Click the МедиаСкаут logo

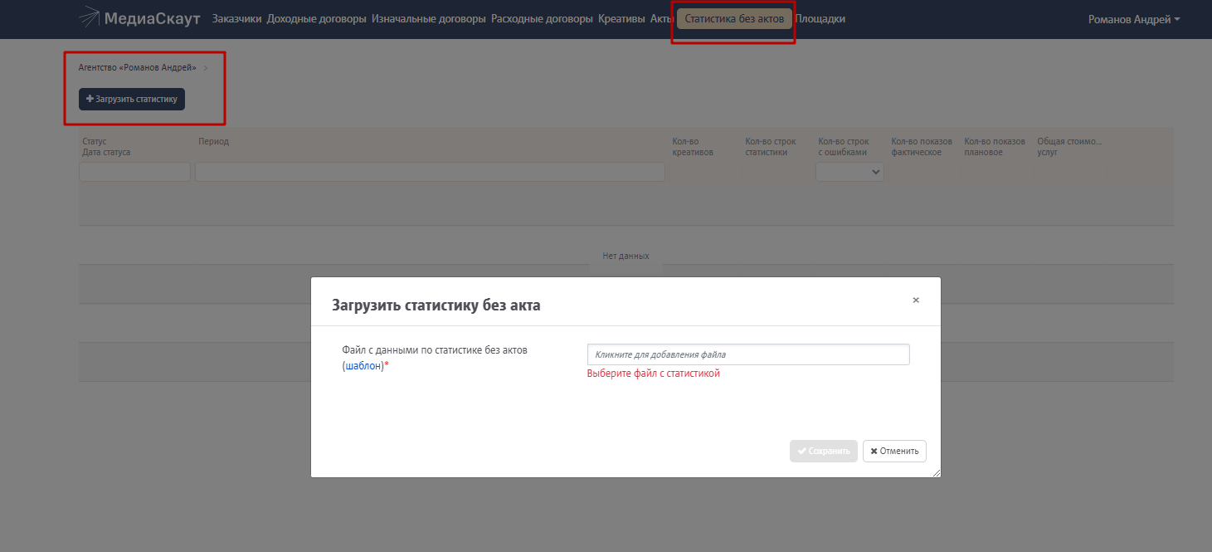tap(139, 18)
